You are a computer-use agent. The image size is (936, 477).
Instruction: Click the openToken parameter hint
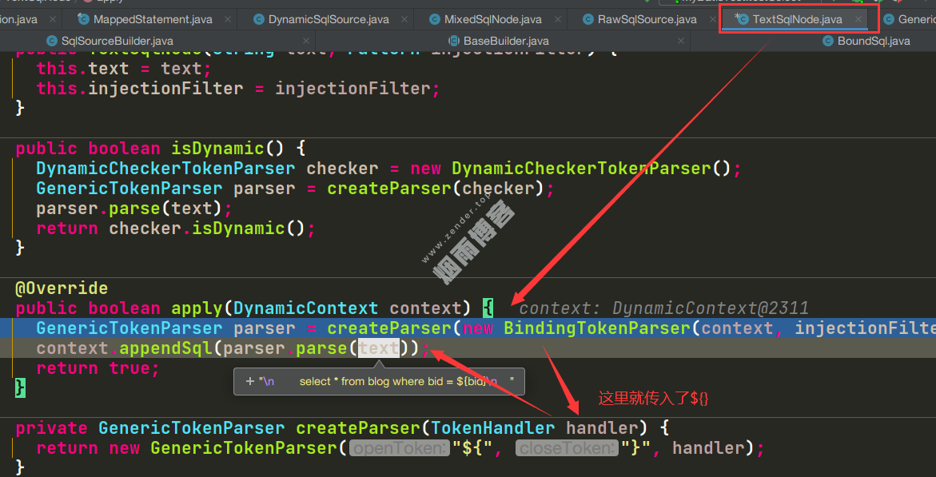coord(399,448)
